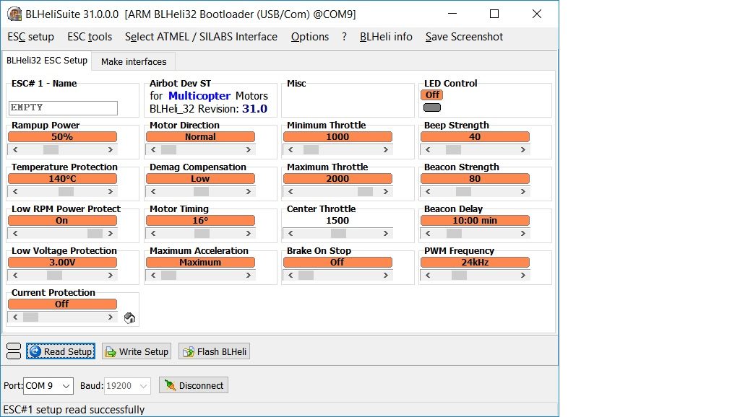
Task: Open the ? help menu
Action: [344, 37]
